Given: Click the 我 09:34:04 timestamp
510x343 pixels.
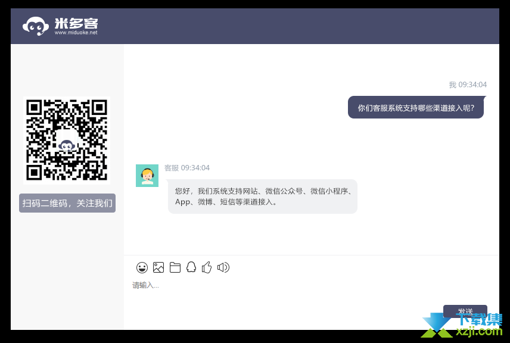Looking at the screenshot, I should click(468, 85).
